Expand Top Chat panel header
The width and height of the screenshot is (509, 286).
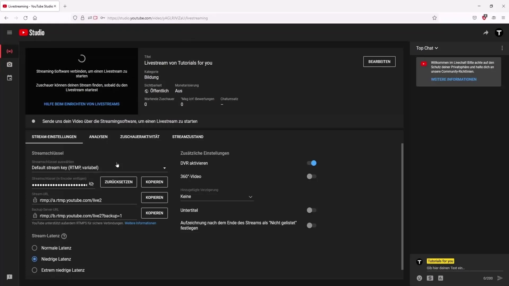[x=427, y=48]
